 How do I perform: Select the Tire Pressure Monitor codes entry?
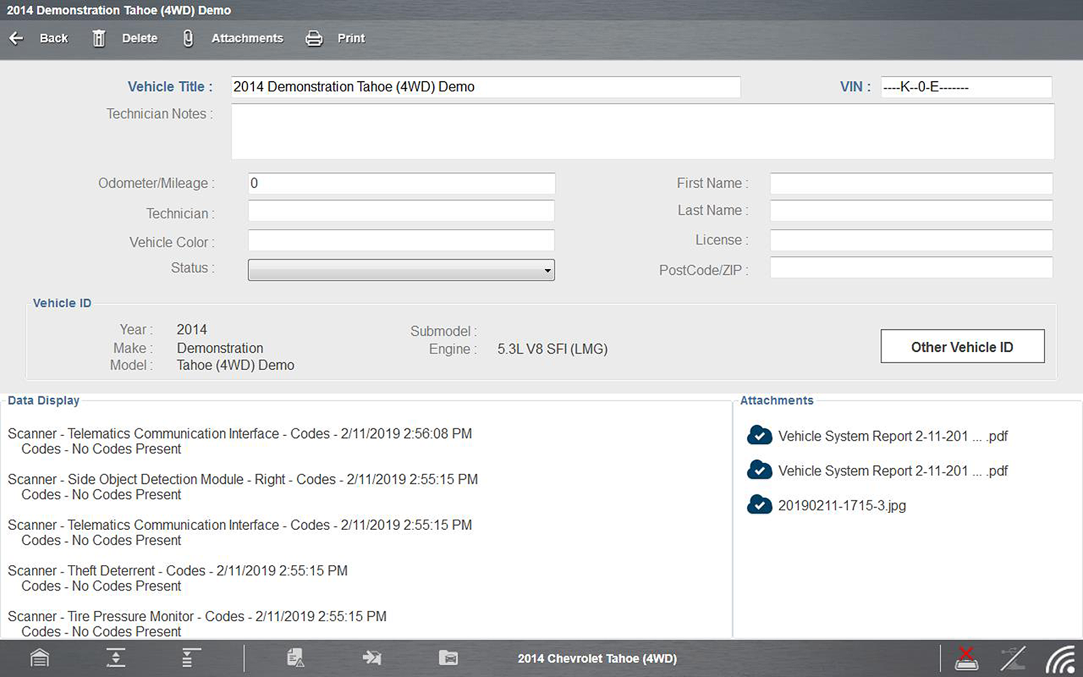tap(197, 616)
